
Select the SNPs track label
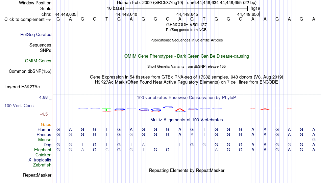point(46,50)
